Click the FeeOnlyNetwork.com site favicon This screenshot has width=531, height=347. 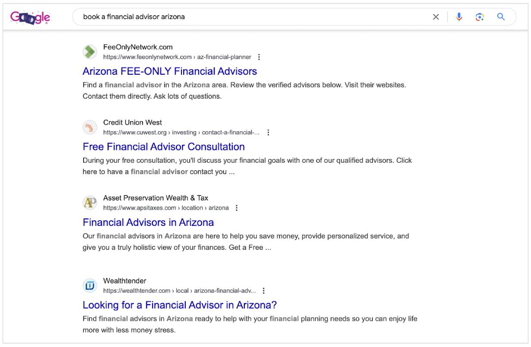pos(90,52)
